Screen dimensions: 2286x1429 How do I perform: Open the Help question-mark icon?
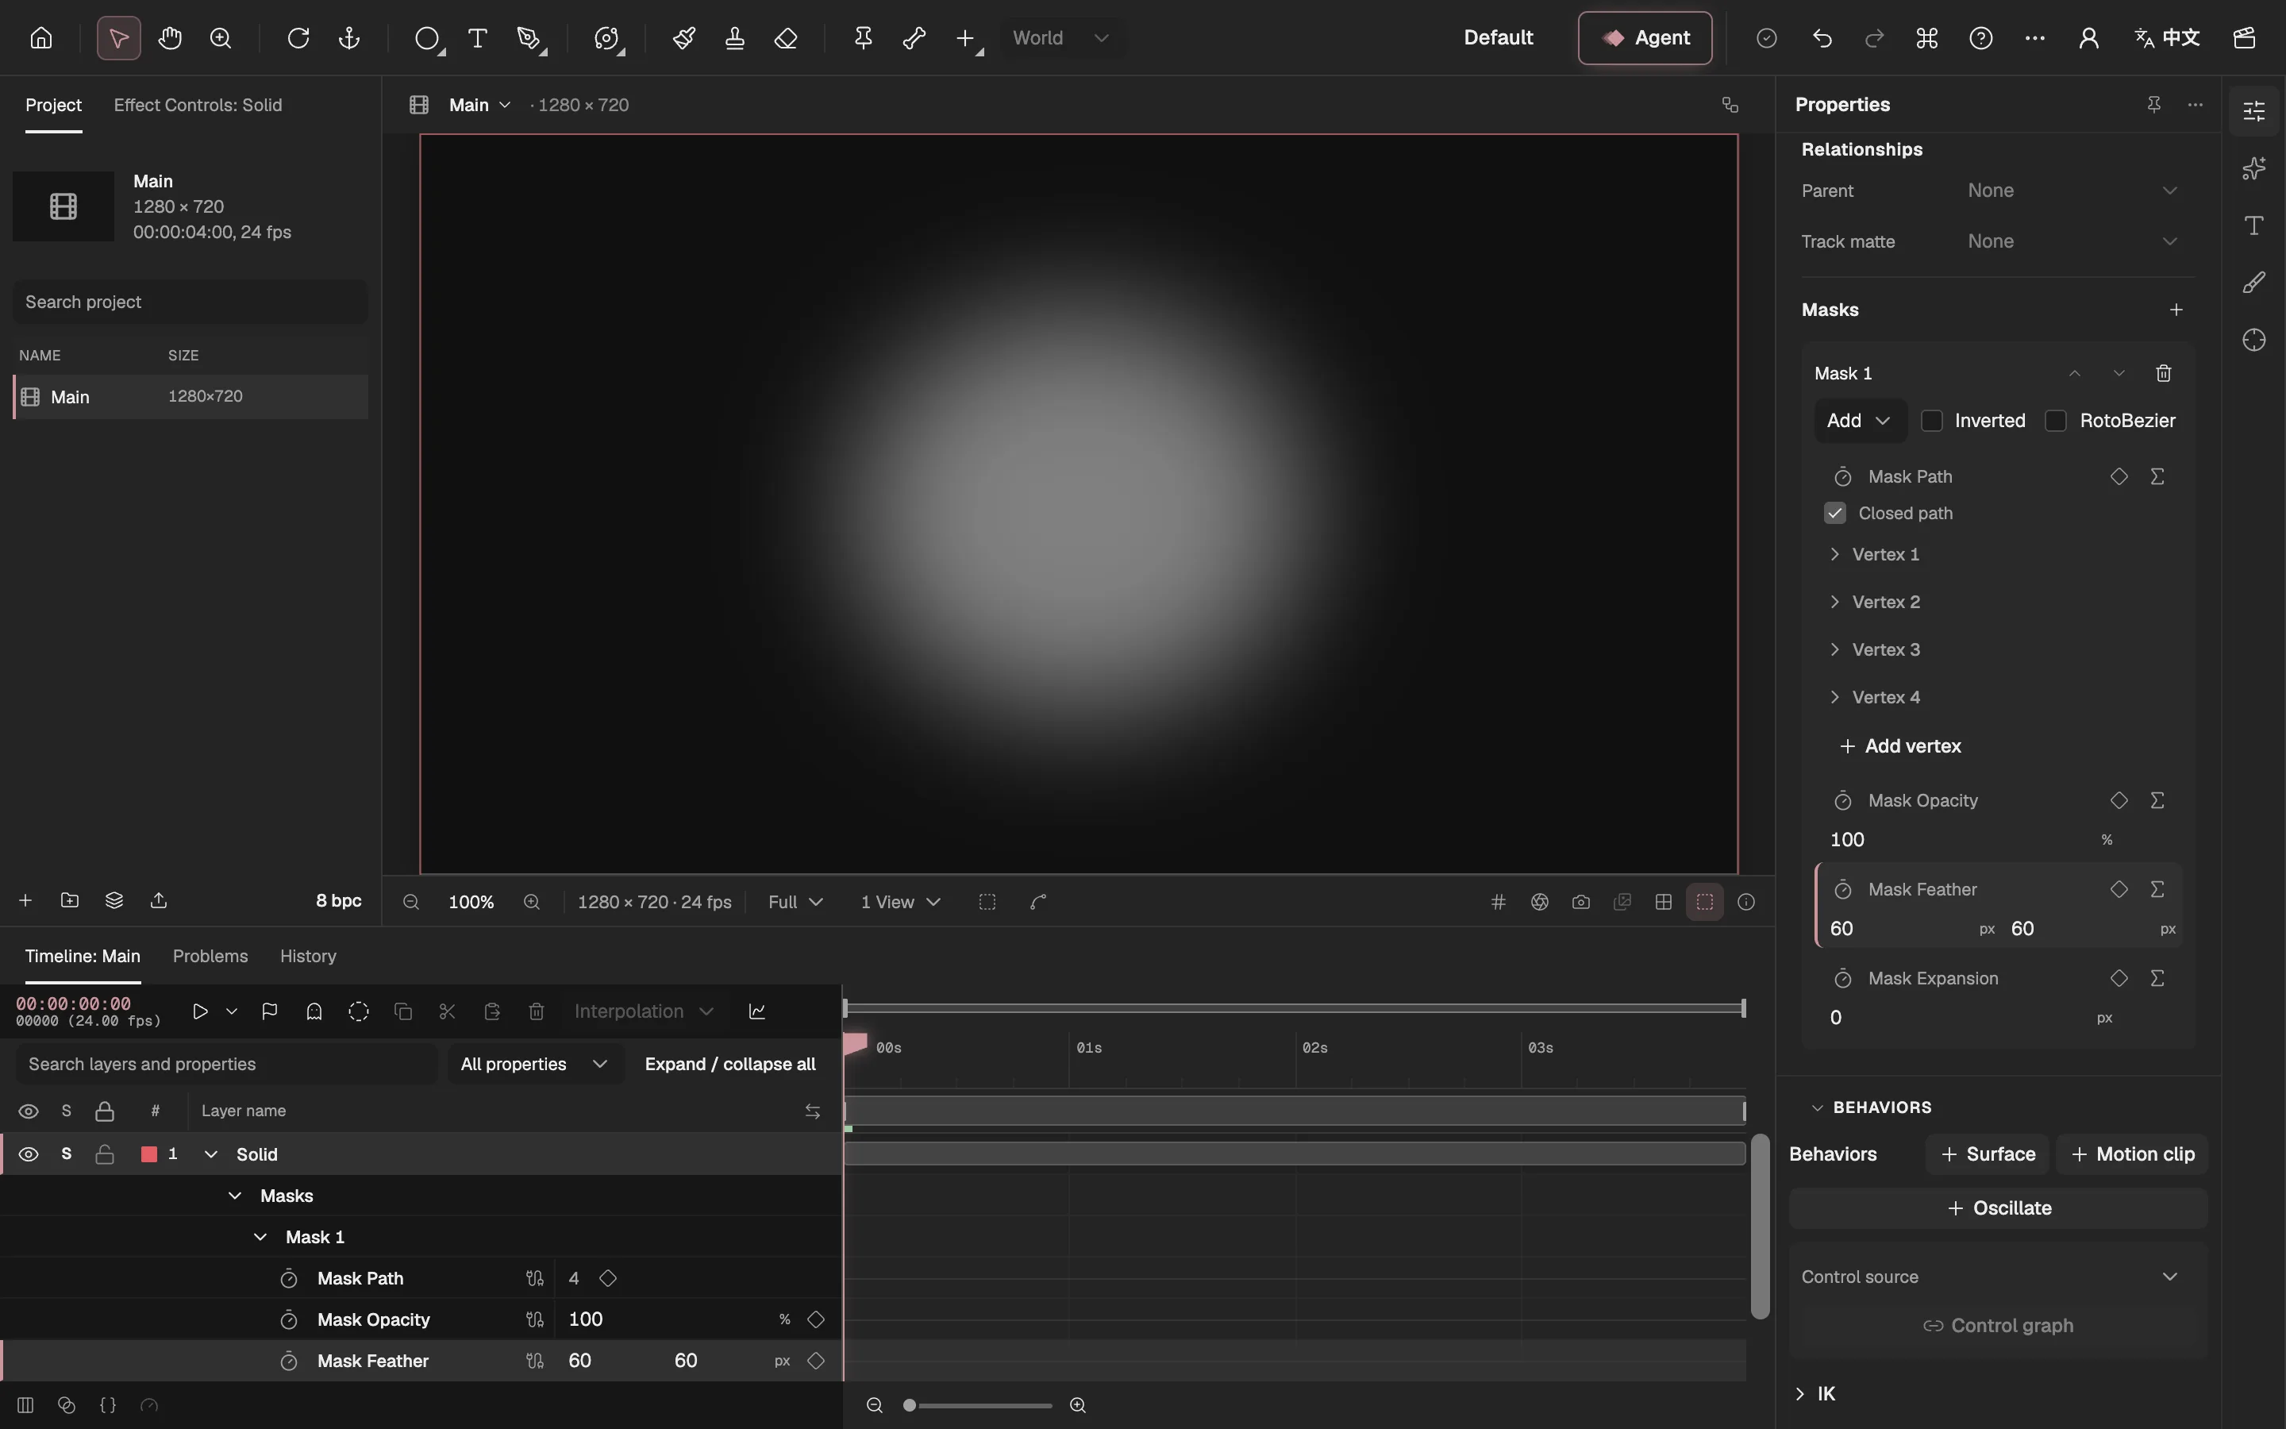(1981, 38)
